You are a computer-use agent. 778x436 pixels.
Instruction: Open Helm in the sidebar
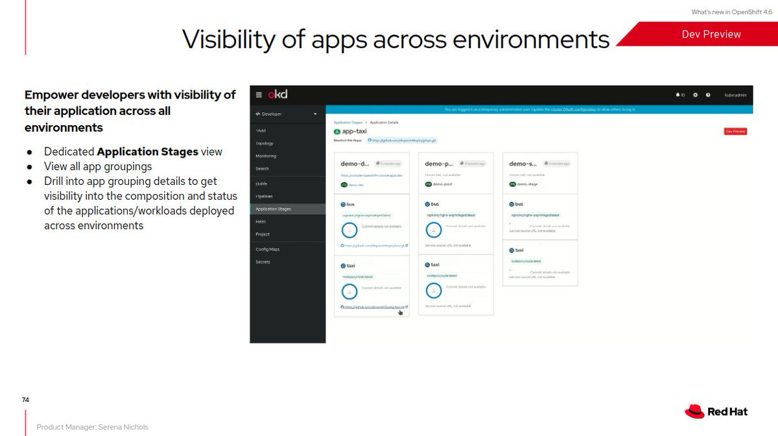(261, 221)
